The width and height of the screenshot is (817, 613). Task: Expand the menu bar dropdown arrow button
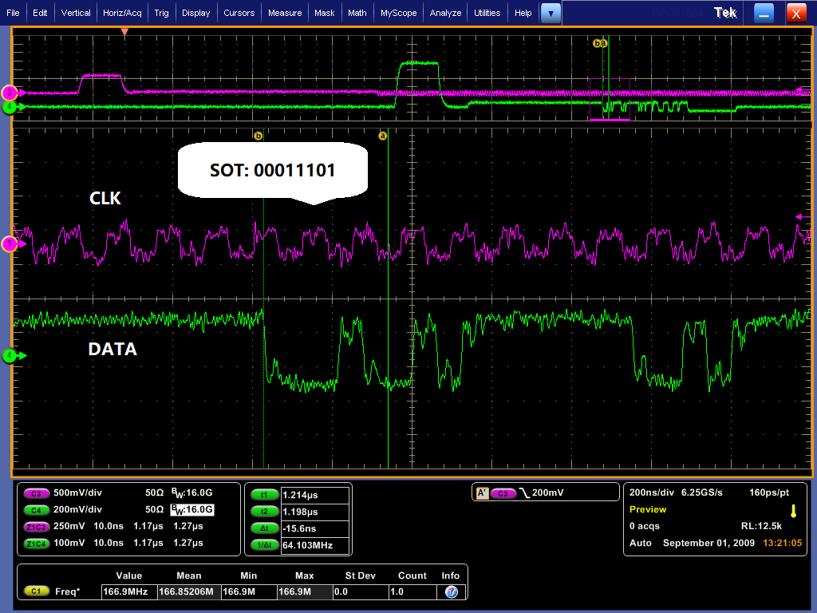click(x=551, y=13)
